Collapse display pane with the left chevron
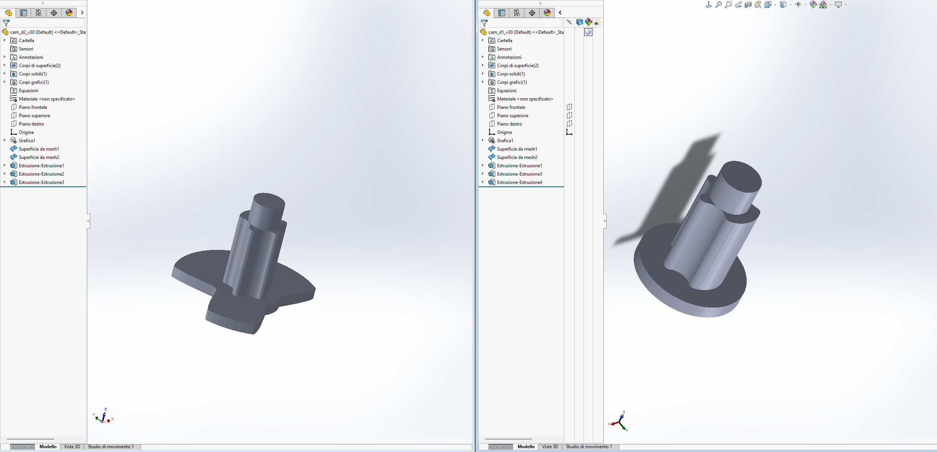The width and height of the screenshot is (937, 452). coord(560,13)
